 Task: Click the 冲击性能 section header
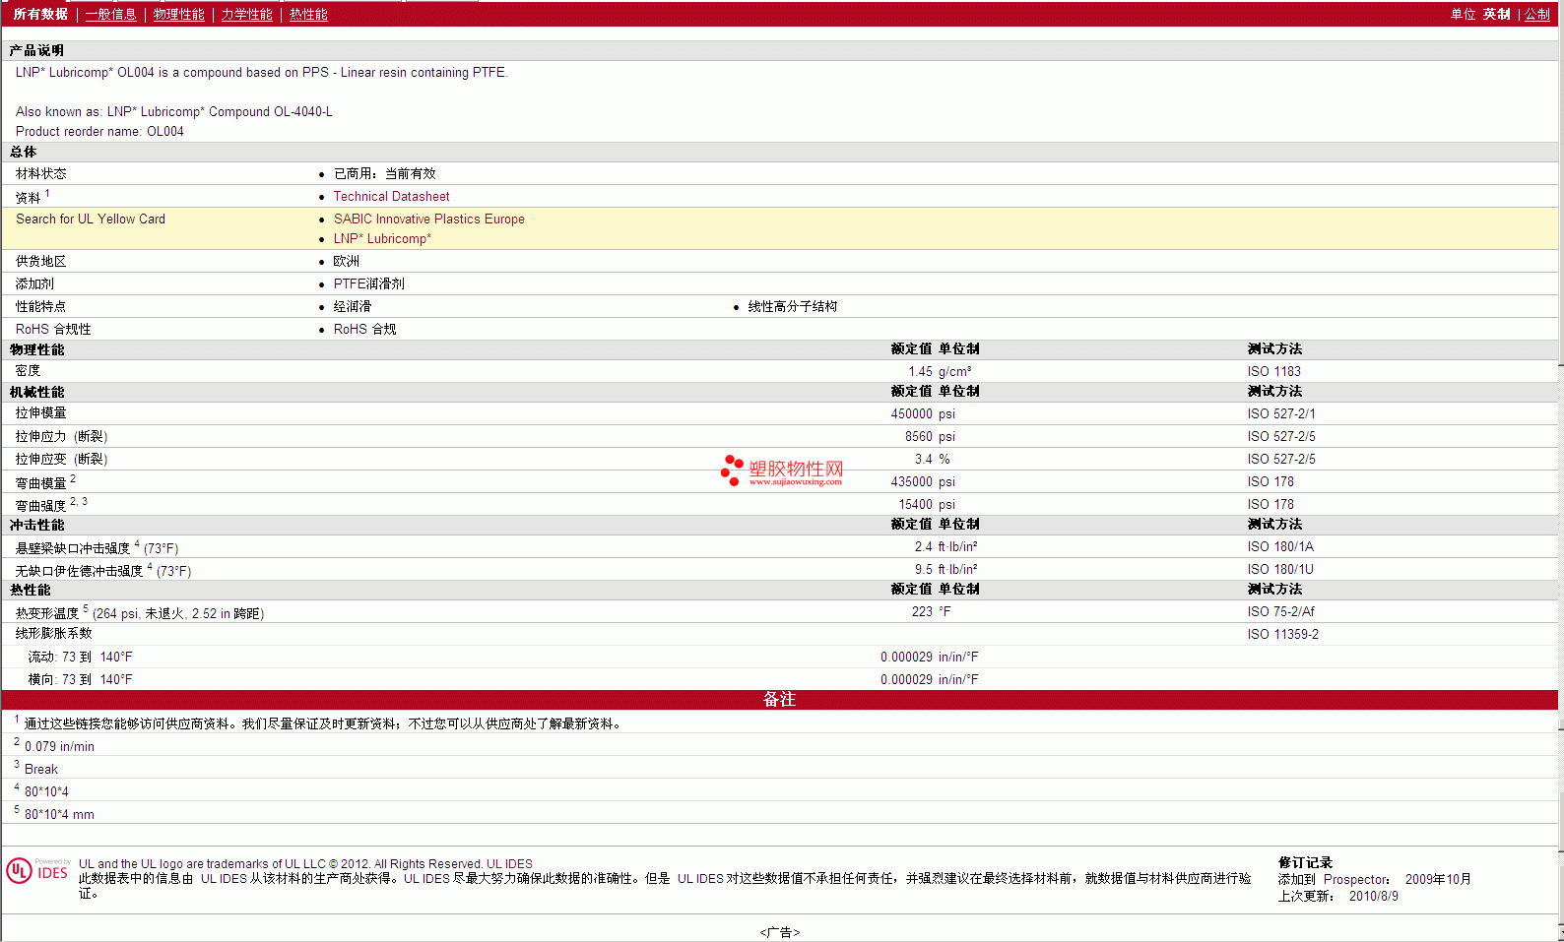[36, 525]
